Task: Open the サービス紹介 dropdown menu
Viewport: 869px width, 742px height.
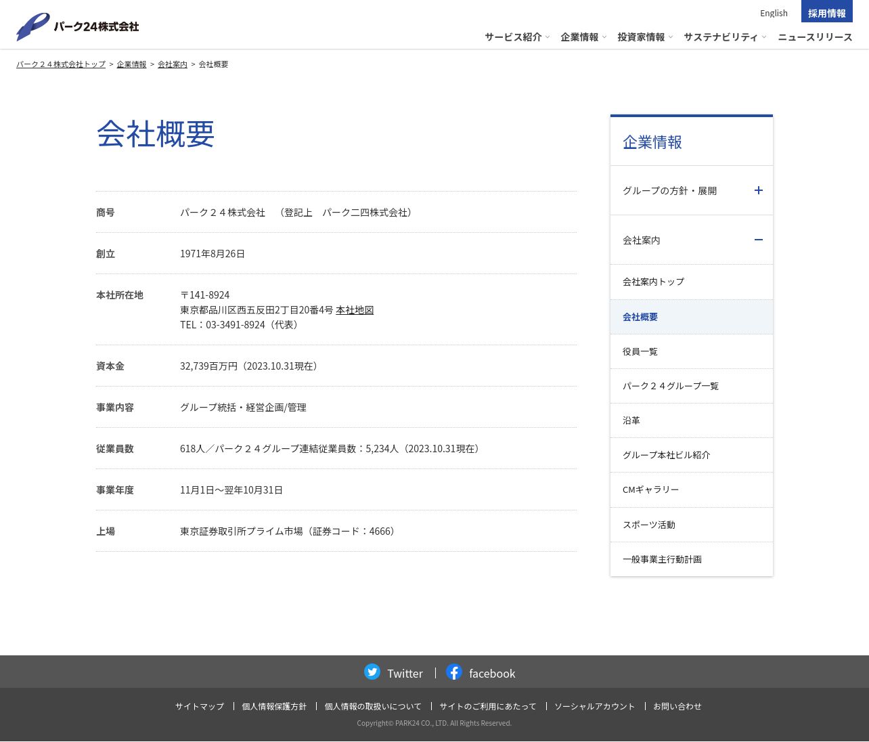Action: 516,37
